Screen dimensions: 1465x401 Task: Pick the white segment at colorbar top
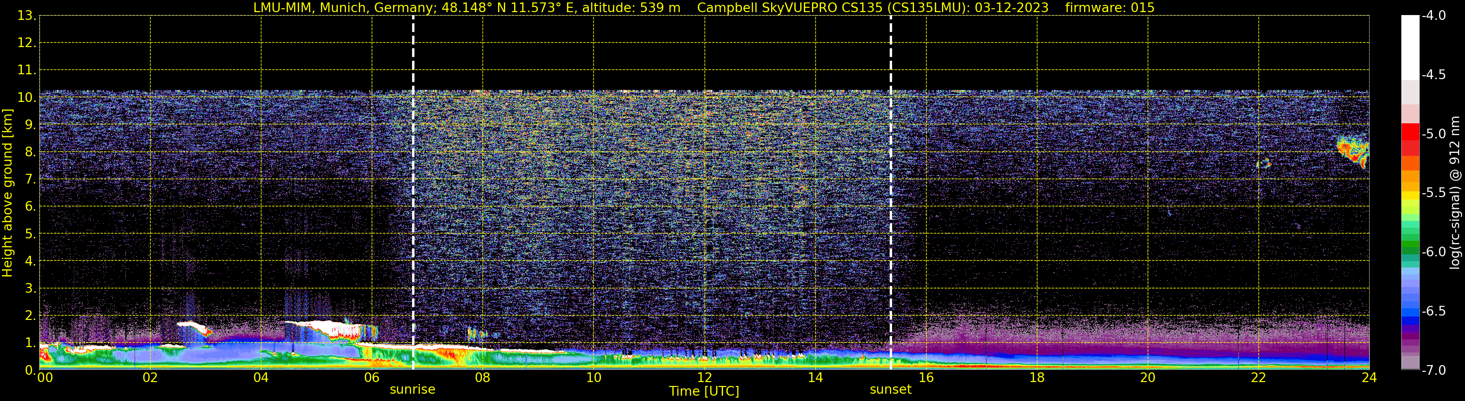coord(1411,47)
